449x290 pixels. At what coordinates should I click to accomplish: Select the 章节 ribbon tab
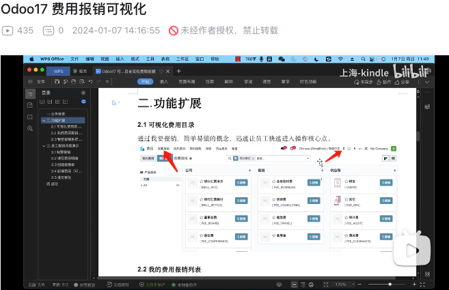click(x=285, y=82)
